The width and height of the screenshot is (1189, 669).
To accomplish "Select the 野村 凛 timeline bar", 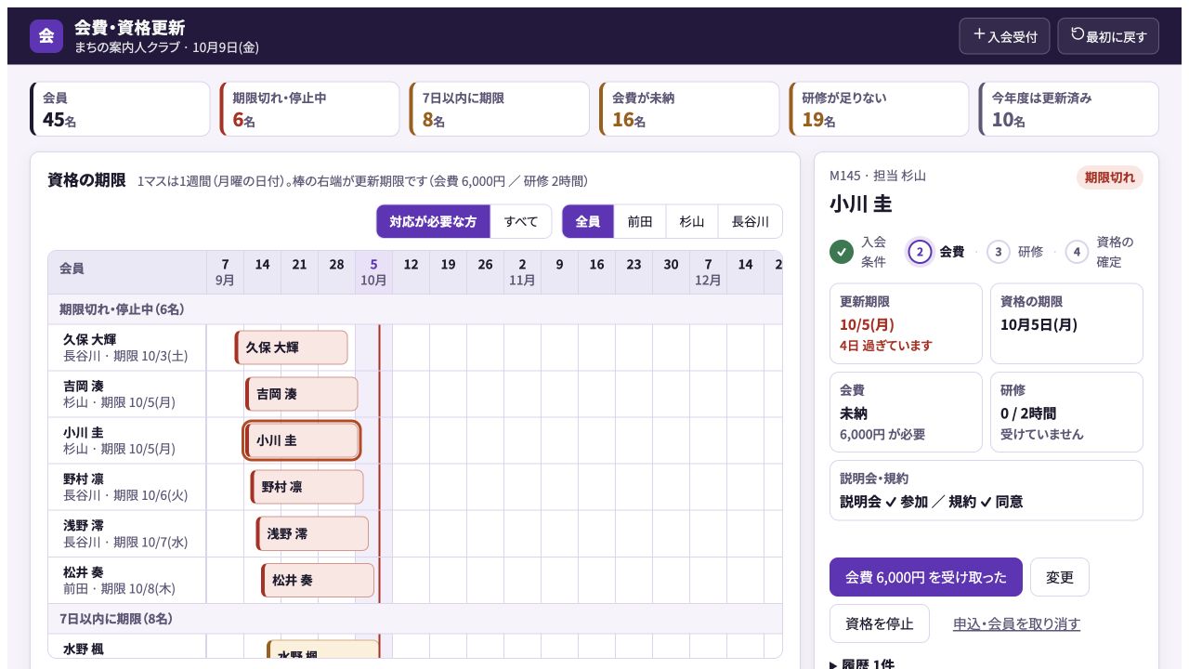I will pos(307,487).
